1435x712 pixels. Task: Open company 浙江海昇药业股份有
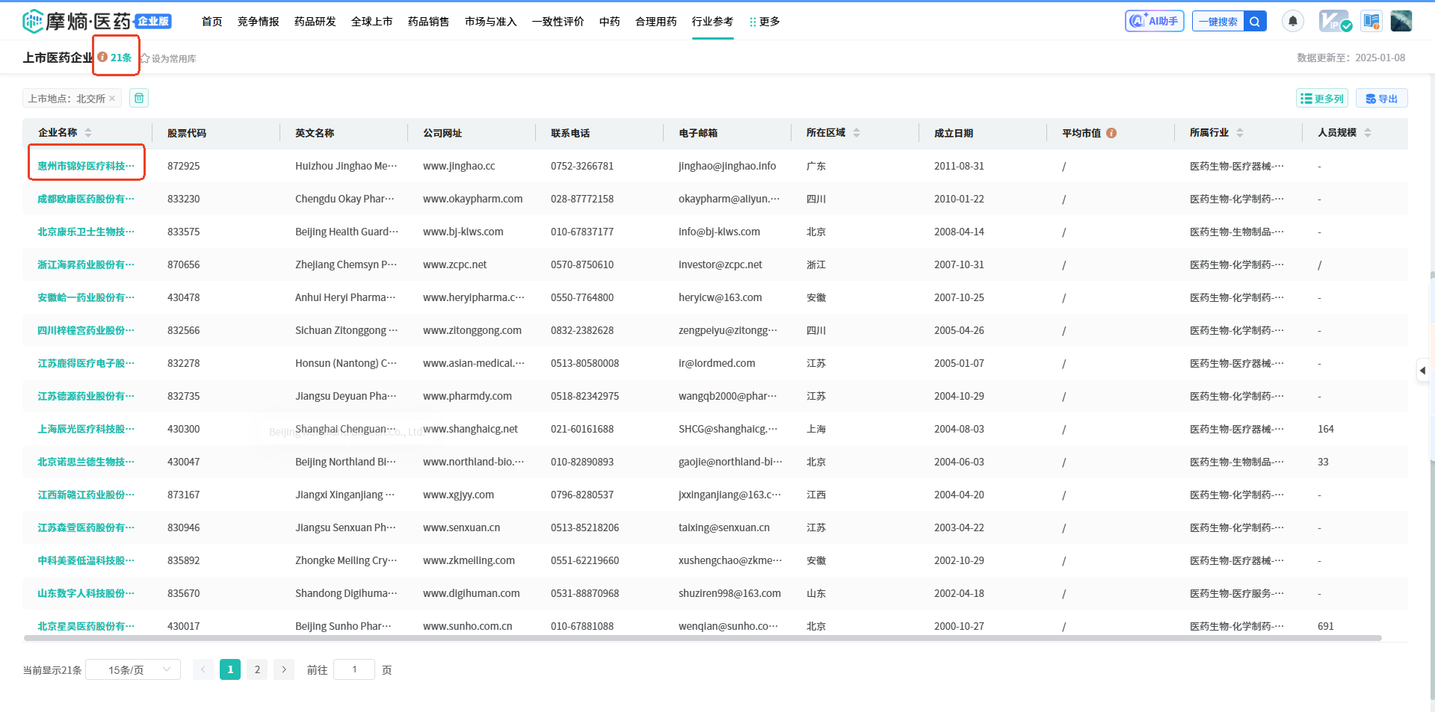pos(86,264)
